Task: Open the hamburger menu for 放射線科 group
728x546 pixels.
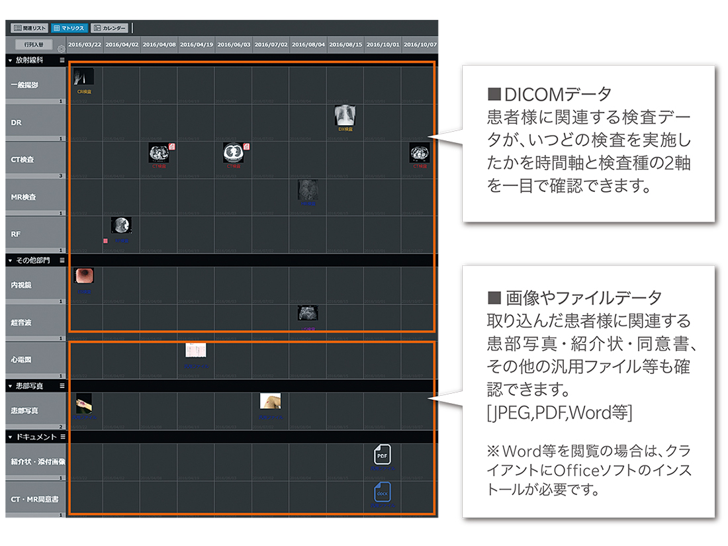Action: (62, 60)
